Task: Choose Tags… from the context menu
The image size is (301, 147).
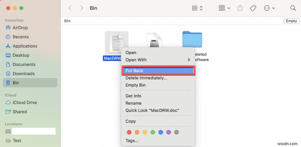Action: click(x=158, y=141)
